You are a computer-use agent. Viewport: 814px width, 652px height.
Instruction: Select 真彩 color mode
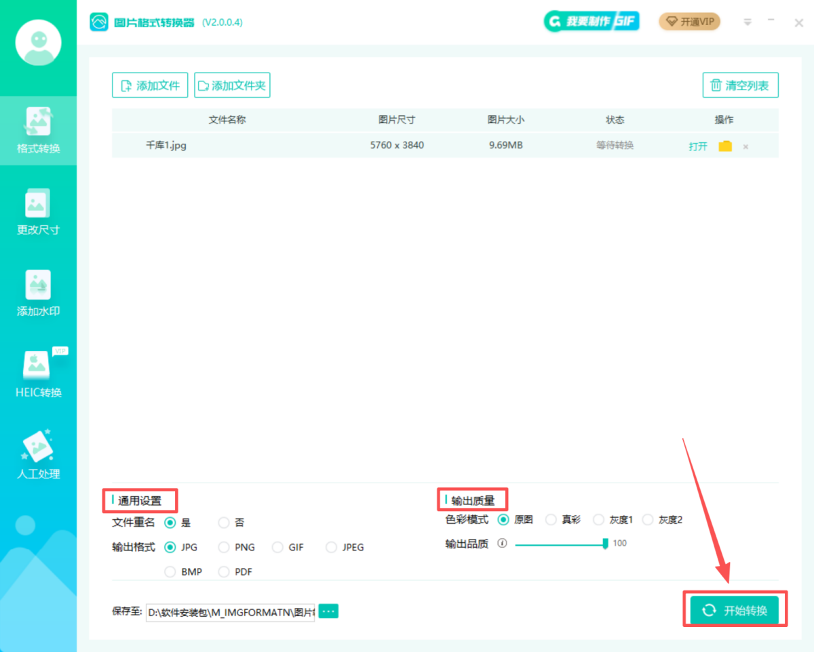coord(551,520)
